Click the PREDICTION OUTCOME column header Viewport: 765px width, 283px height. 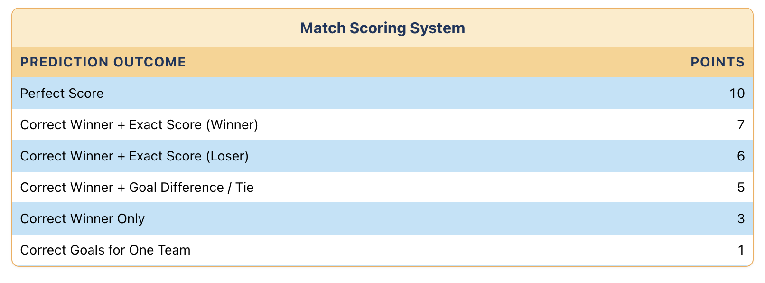point(103,62)
